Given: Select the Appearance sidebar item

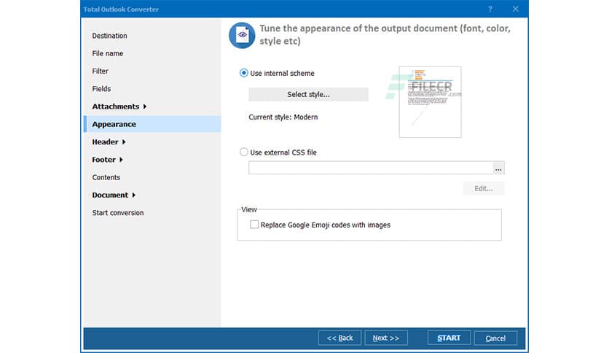Looking at the screenshot, I should click(152, 124).
